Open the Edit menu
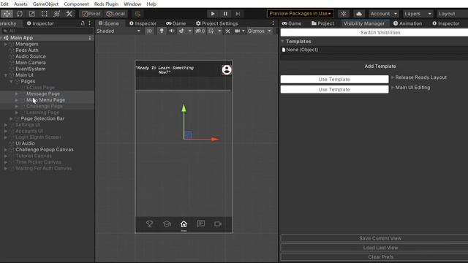This screenshot has height=263, width=468. click(x=4, y=4)
